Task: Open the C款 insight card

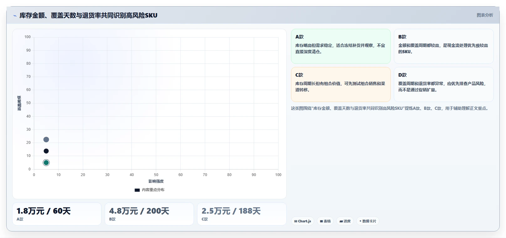Action: tap(341, 84)
